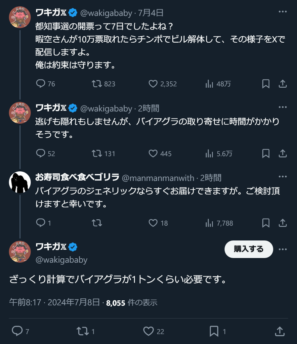
Task: Open more options on the top tweet
Action: pyautogui.click(x=282, y=12)
